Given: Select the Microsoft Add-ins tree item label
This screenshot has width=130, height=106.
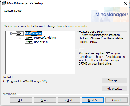Looking at the screenshot, I should [x=45, y=38].
